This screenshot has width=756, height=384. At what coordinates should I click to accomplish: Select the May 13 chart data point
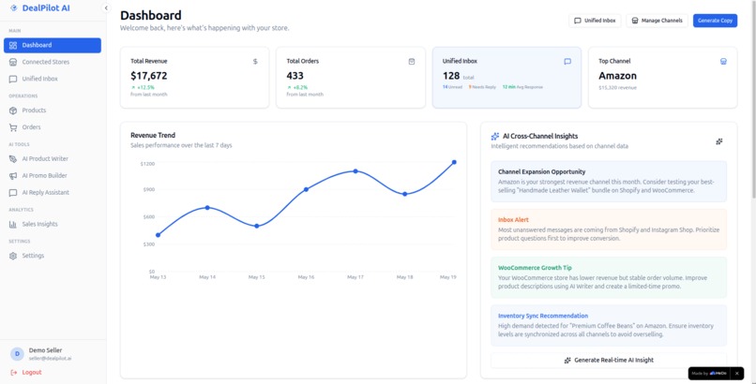[x=158, y=235]
